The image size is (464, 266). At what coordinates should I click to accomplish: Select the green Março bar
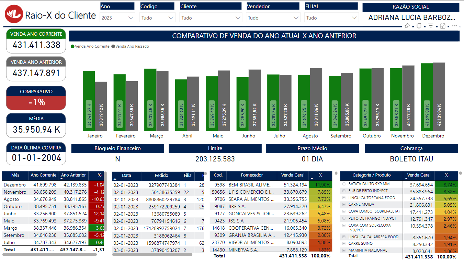point(150,100)
